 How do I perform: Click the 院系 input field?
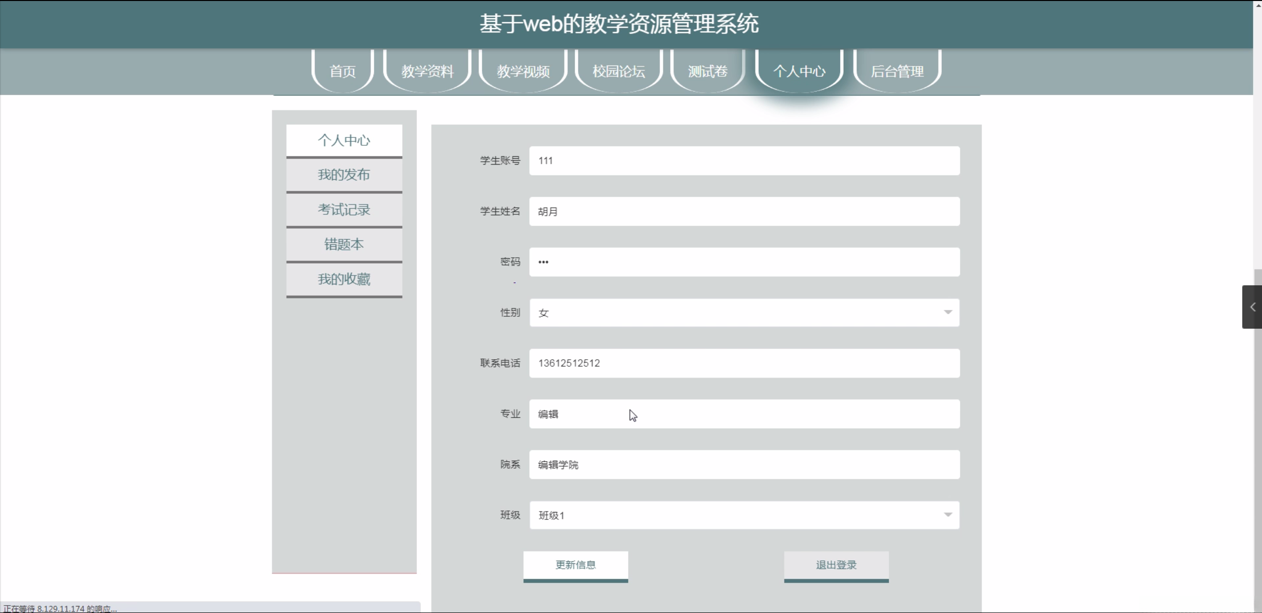pos(744,465)
